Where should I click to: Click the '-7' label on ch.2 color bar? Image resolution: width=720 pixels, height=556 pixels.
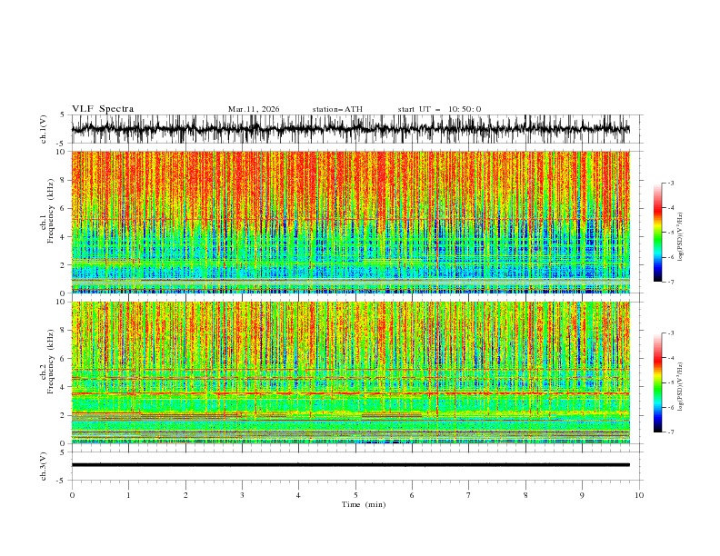point(670,432)
